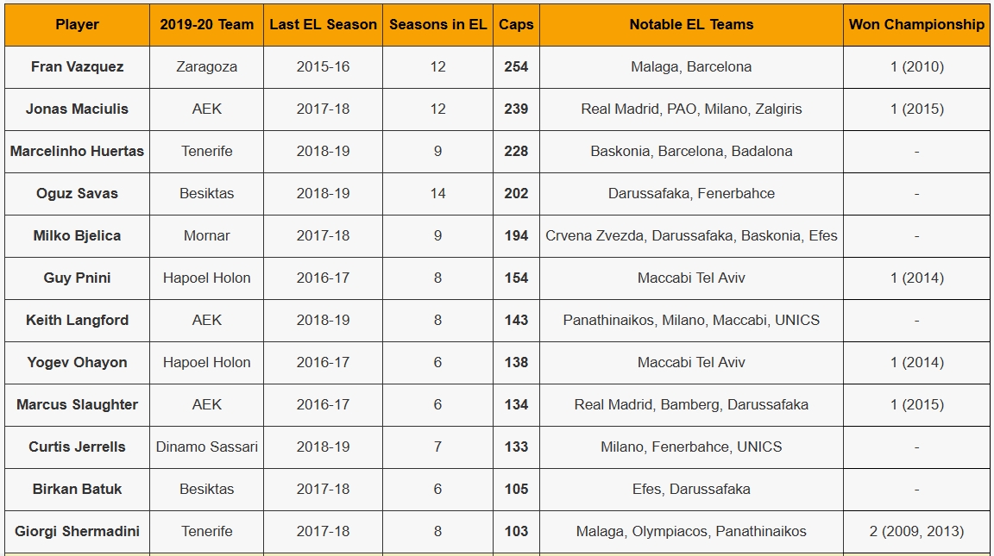This screenshot has height=556, width=994.
Task: Click Guy Pnini's championship cell 1 (2014)
Action: (916, 278)
